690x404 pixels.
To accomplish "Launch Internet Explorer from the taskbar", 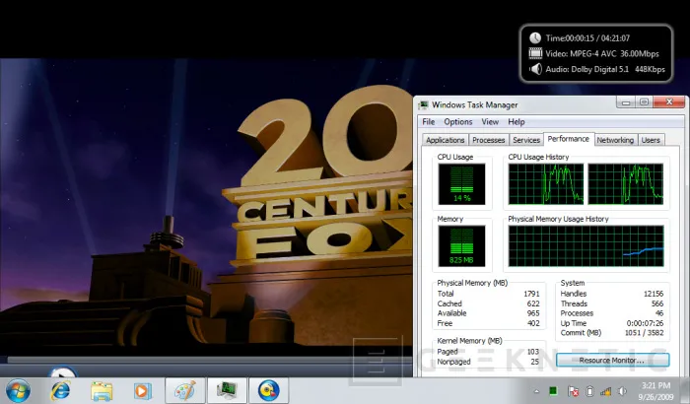I will click(x=60, y=391).
